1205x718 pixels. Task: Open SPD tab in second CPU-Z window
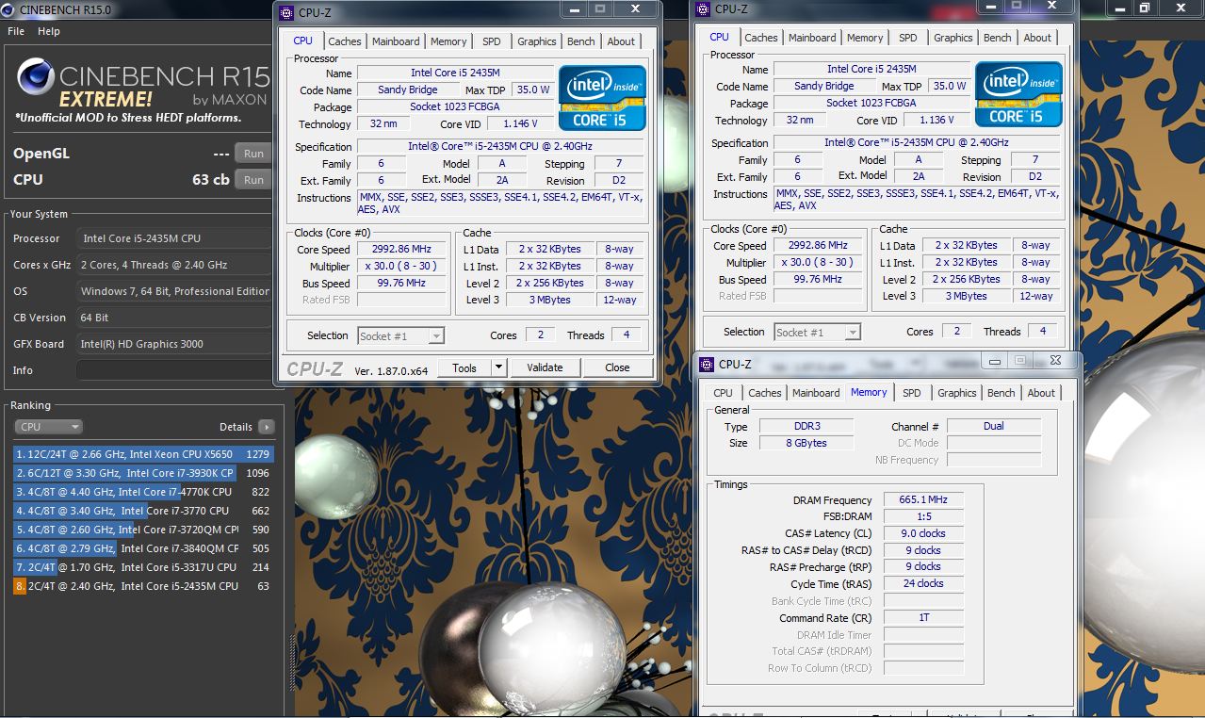tap(908, 38)
